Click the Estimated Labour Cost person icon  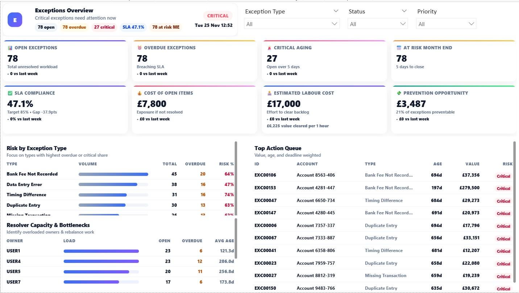pyautogui.click(x=269, y=93)
